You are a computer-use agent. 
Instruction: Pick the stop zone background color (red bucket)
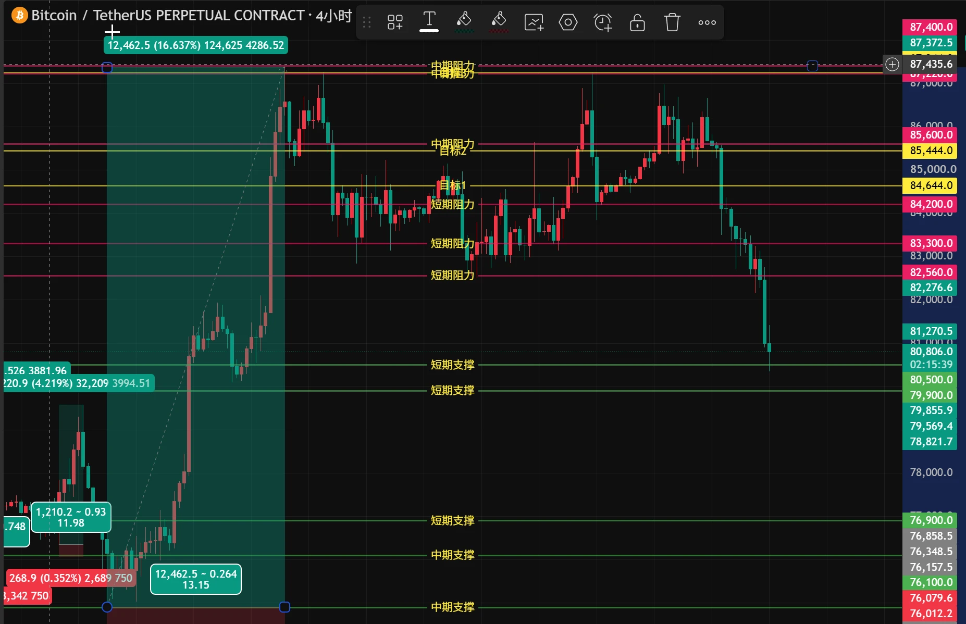tap(499, 22)
